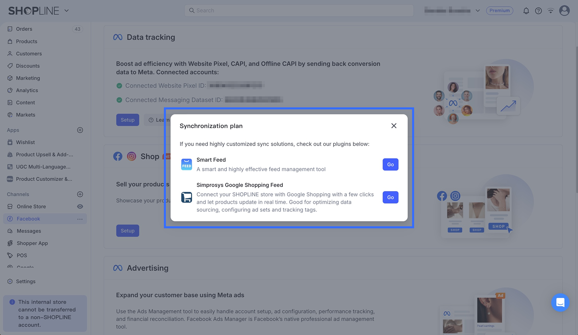Click the Meta logo beside Data tracking
578x335 pixels.
118,37
